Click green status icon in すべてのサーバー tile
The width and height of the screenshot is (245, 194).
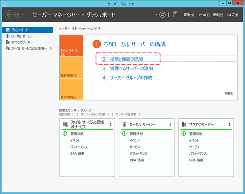(184, 133)
